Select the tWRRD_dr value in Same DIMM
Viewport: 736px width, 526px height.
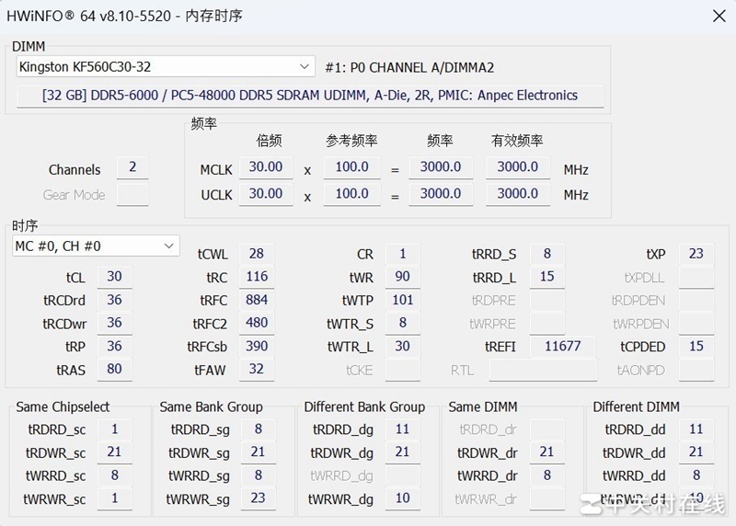pos(546,475)
